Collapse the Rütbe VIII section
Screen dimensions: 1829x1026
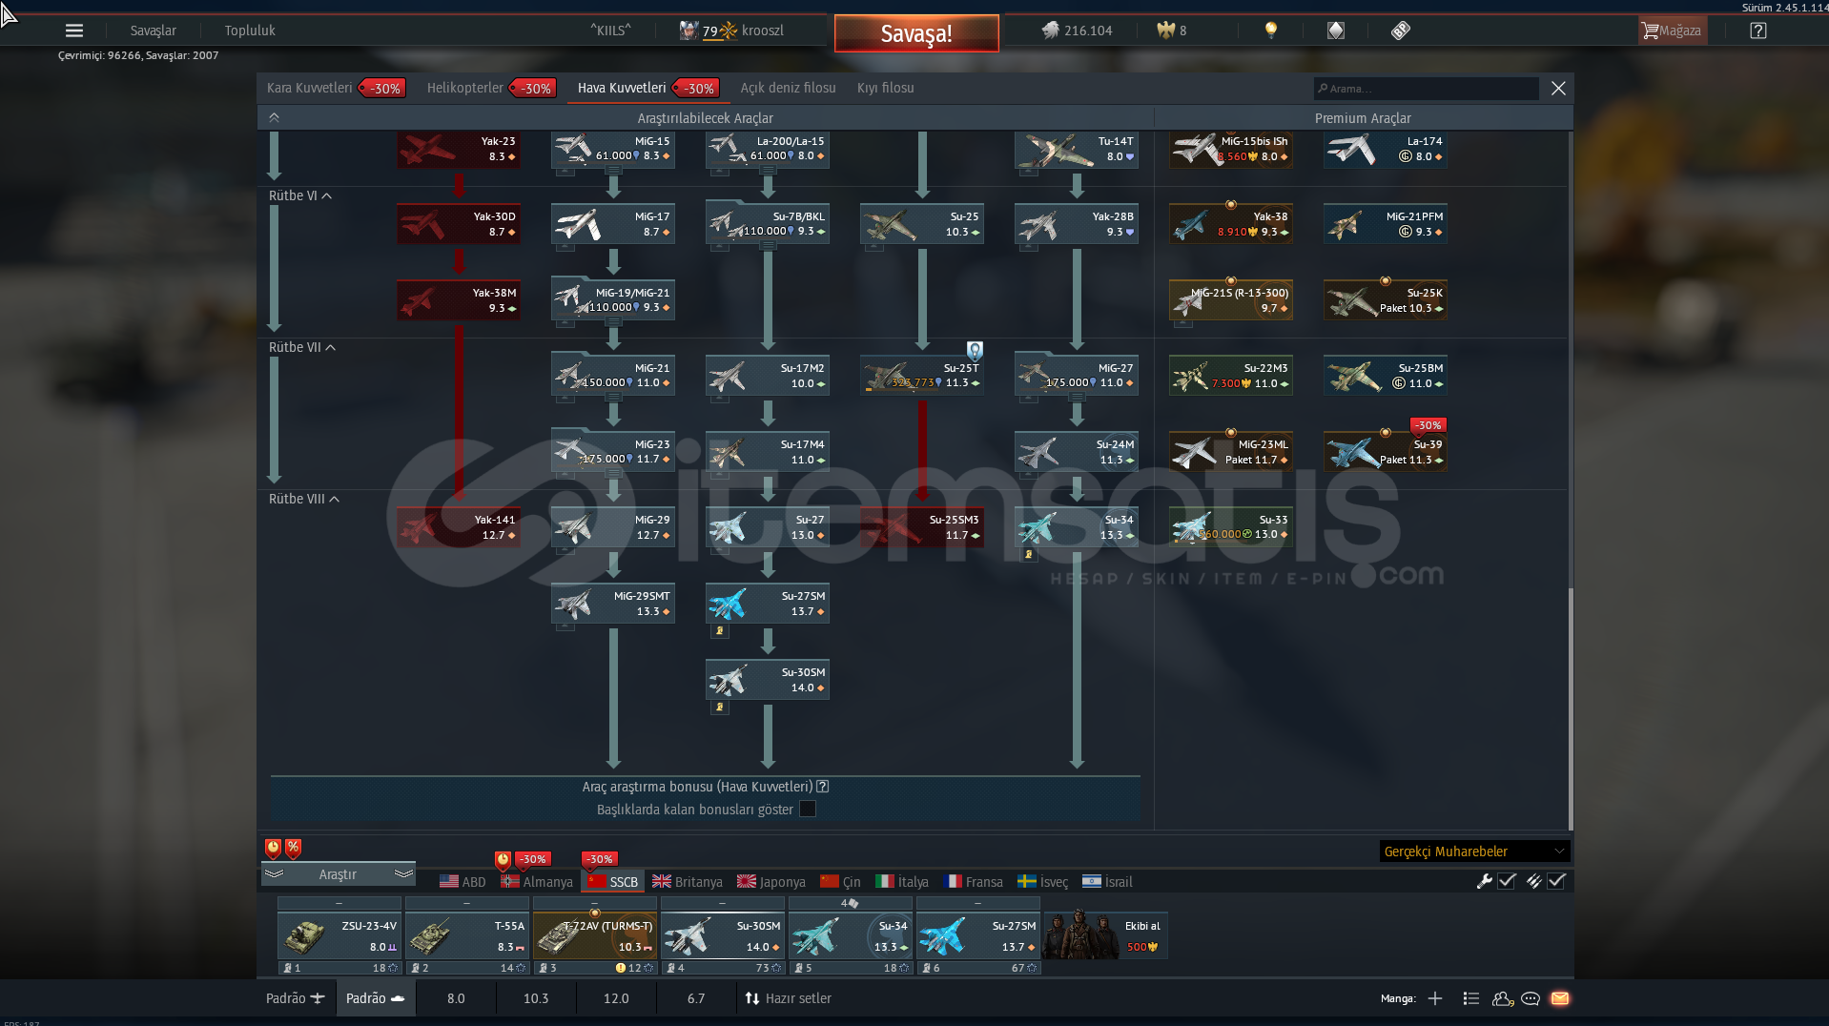304,499
